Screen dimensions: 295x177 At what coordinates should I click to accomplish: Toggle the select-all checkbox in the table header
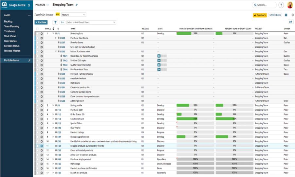tap(37, 29)
